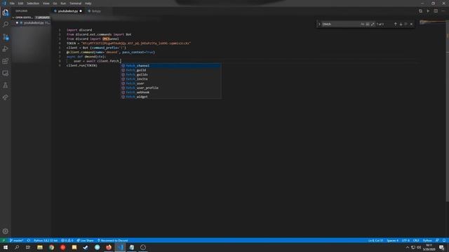Go to next match in the find widget
Viewport: 449px width, 252px height.
coord(401,24)
